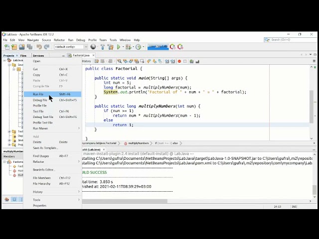The image size is (319, 239).
Task: Click the Previous Bookmark icon
Action: click(x=149, y=61)
